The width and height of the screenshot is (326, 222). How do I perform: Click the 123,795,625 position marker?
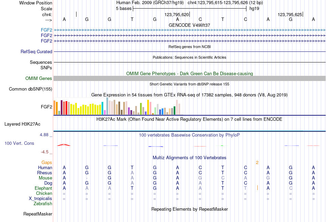pos(290,14)
